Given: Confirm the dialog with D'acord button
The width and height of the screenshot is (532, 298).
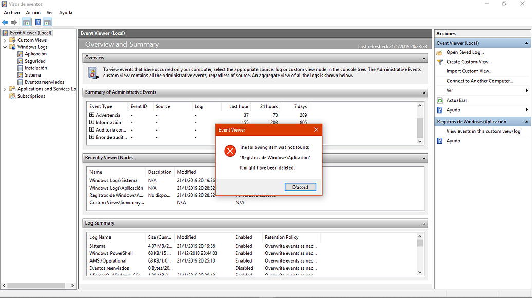Looking at the screenshot, I should pos(300,187).
